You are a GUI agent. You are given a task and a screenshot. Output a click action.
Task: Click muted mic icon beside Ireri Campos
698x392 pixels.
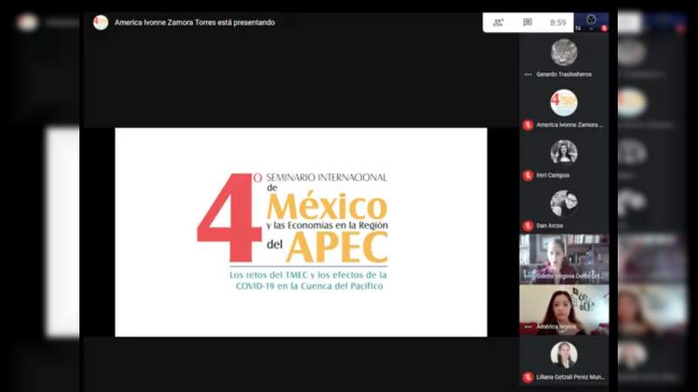point(528,176)
